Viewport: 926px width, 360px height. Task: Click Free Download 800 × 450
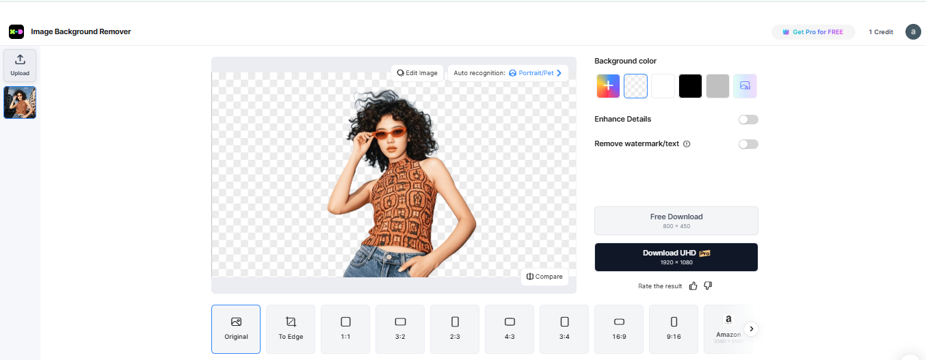[x=676, y=221]
